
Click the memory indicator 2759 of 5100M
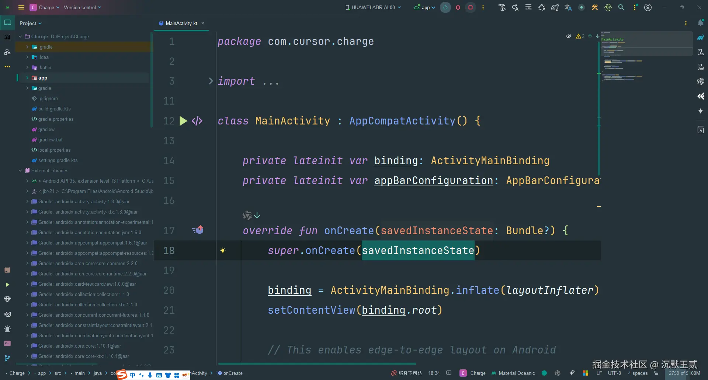(684, 373)
